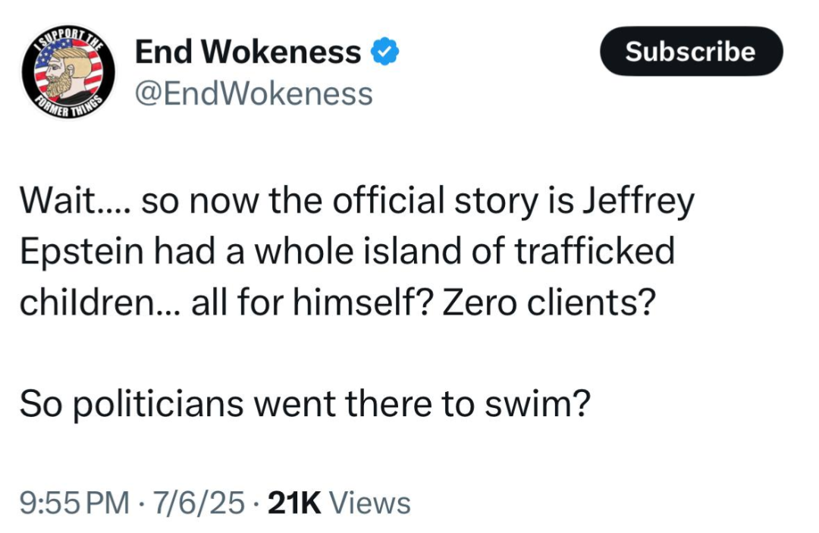Click the "Views" label
The image size is (819, 533).
[x=372, y=503]
